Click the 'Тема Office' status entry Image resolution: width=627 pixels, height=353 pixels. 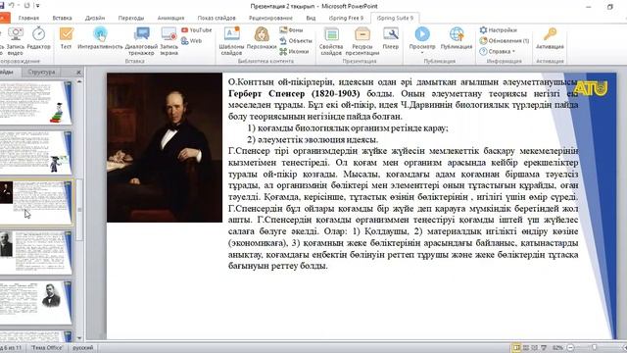(x=47, y=348)
